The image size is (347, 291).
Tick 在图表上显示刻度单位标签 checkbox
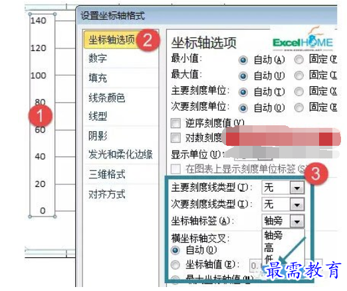point(175,169)
